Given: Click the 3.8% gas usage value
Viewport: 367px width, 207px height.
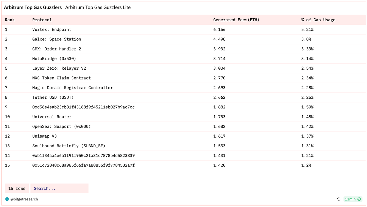Looking at the screenshot, I should (306, 39).
